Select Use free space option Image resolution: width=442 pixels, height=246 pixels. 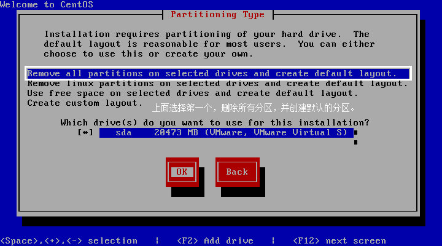coord(193,93)
